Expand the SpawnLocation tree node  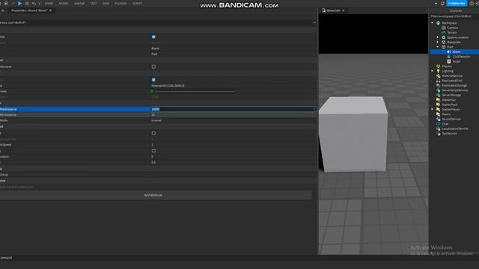(437, 37)
